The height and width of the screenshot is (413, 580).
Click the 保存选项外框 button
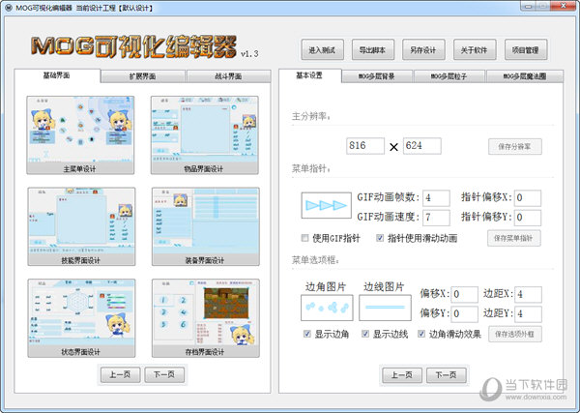tap(515, 335)
